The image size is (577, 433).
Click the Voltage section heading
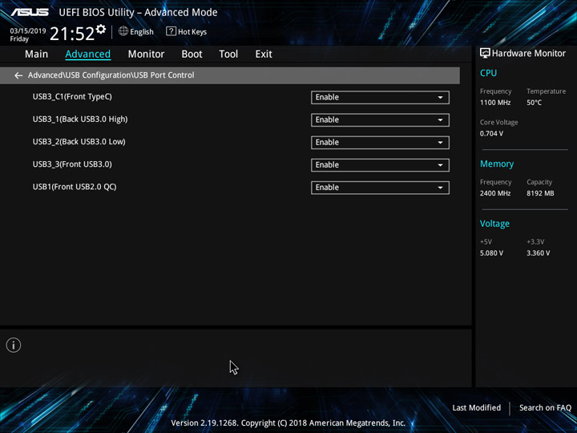pos(494,224)
